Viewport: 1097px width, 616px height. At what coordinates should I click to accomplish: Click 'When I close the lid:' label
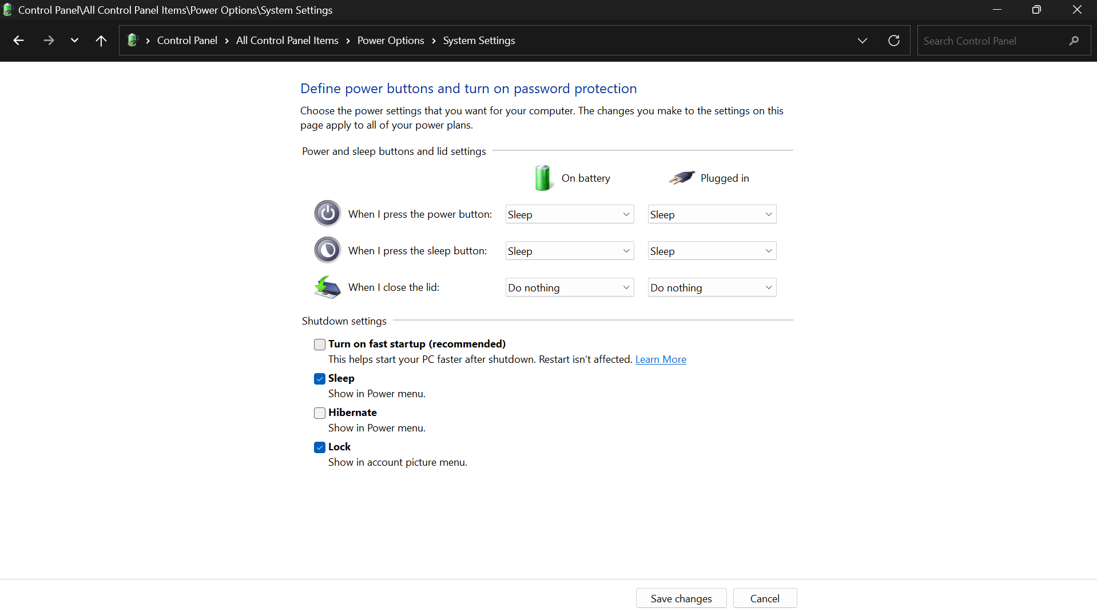coord(394,287)
